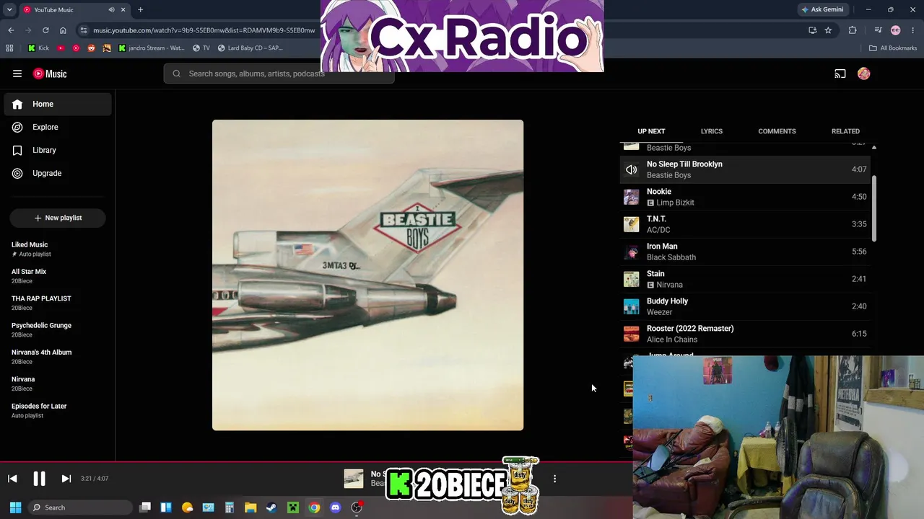Image resolution: width=924 pixels, height=519 pixels.
Task: Switch to the Lyrics tab
Action: coord(711,131)
